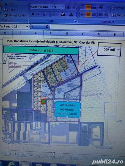Switch to sheet tab P4
Screen dimensions: 125x166
coord(31,155)
